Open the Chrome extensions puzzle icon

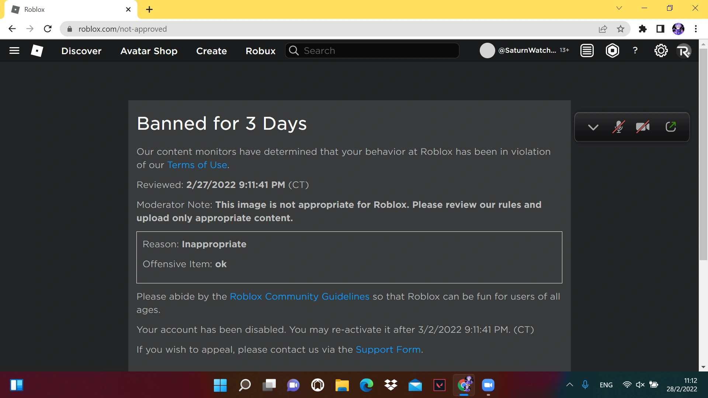[x=643, y=29]
